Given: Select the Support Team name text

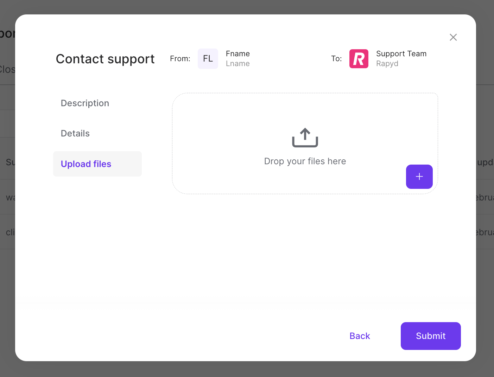Looking at the screenshot, I should [401, 53].
